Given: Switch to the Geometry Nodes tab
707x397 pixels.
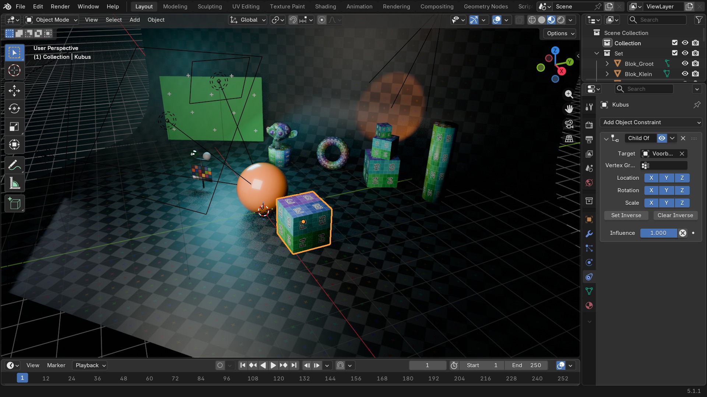Looking at the screenshot, I should [486, 7].
